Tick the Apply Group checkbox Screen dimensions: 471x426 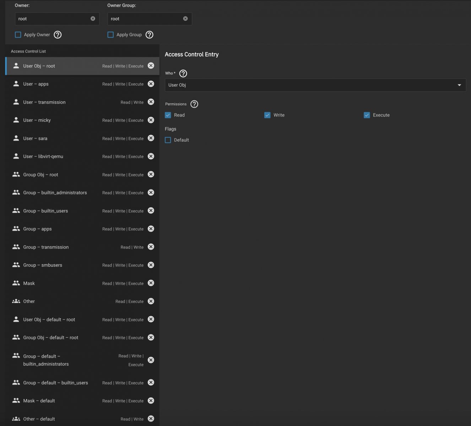click(111, 35)
